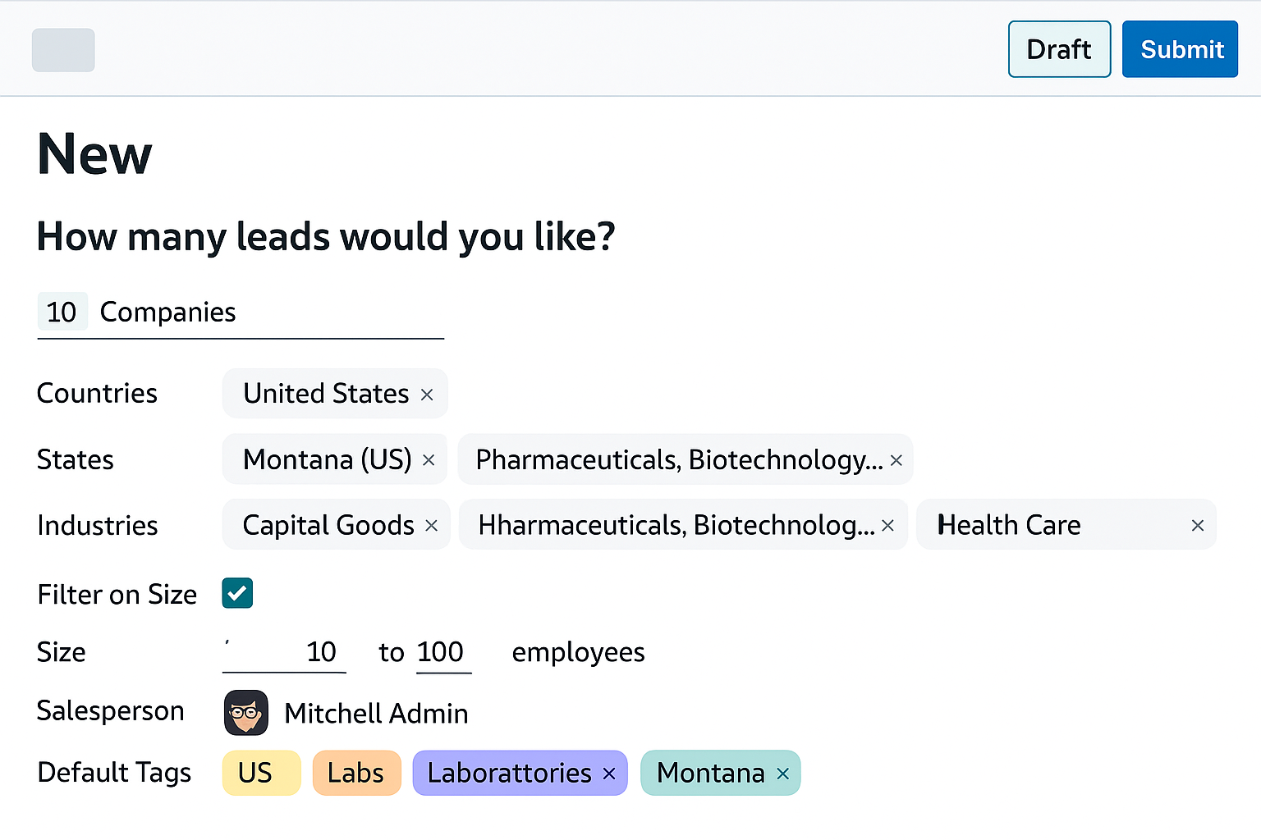This screenshot has width=1261, height=840.
Task: Click the number of leads field
Action: click(62, 312)
